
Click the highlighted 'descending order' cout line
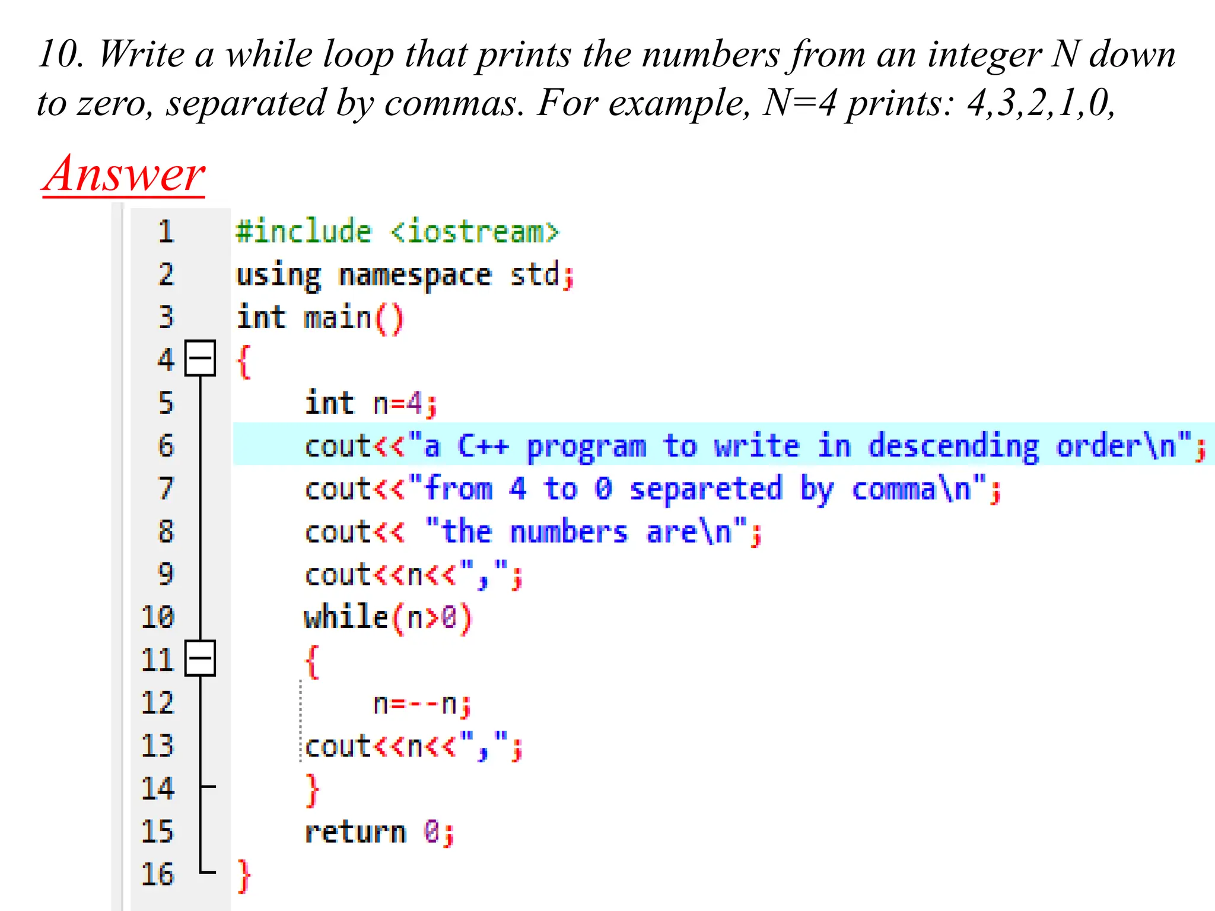click(x=755, y=446)
